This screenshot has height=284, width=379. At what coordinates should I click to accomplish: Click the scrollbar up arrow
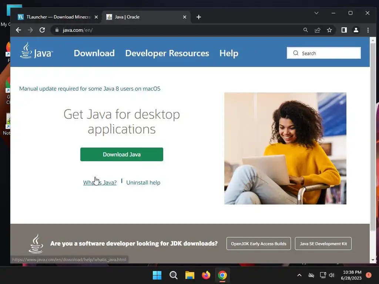(x=373, y=40)
